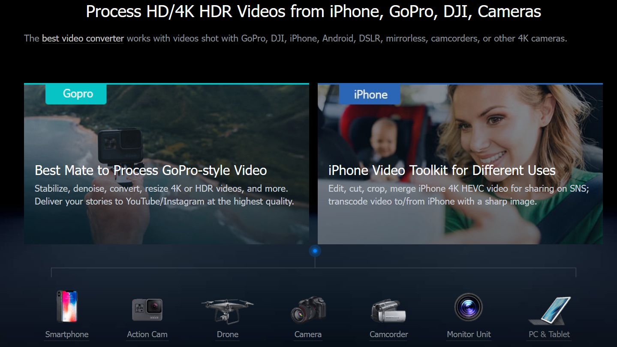The image size is (617, 347).
Task: Click "iPhone Video Toolkit for Different Uses" heading
Action: [442, 170]
